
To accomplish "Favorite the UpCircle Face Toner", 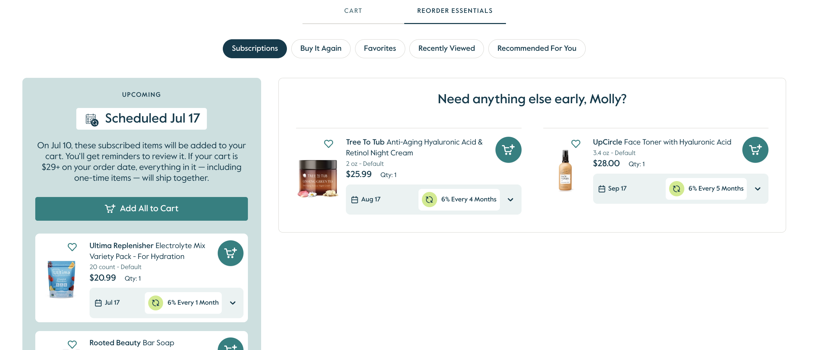I will pos(576,144).
